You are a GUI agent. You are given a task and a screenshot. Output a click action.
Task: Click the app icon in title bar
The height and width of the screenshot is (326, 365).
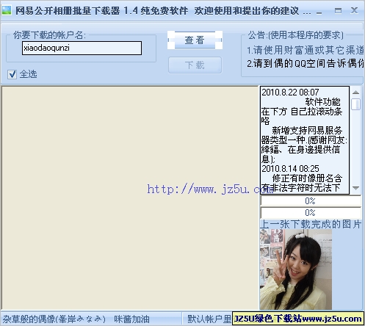7,10
